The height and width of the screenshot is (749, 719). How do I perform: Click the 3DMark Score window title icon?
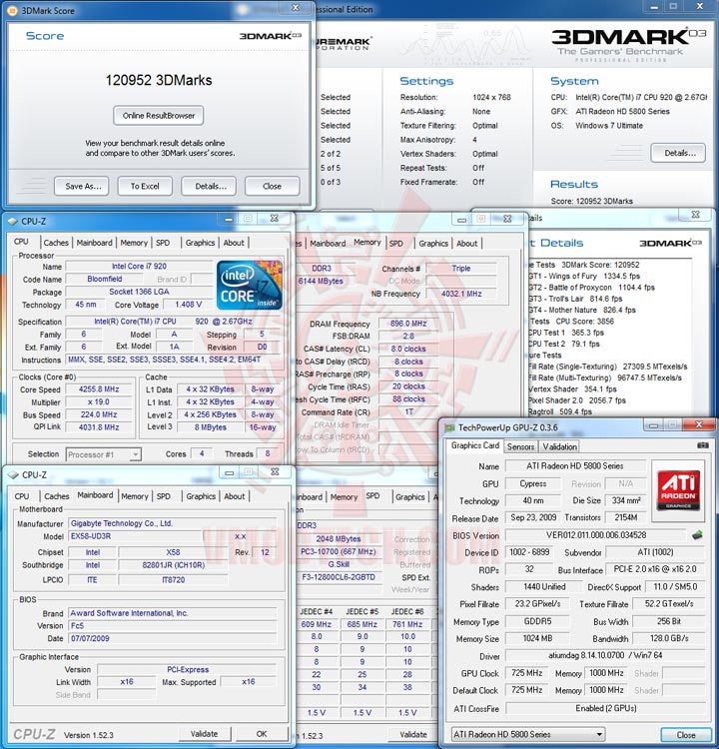pos(13,10)
